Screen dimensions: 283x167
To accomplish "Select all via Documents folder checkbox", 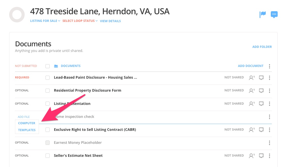I will point(48,66).
